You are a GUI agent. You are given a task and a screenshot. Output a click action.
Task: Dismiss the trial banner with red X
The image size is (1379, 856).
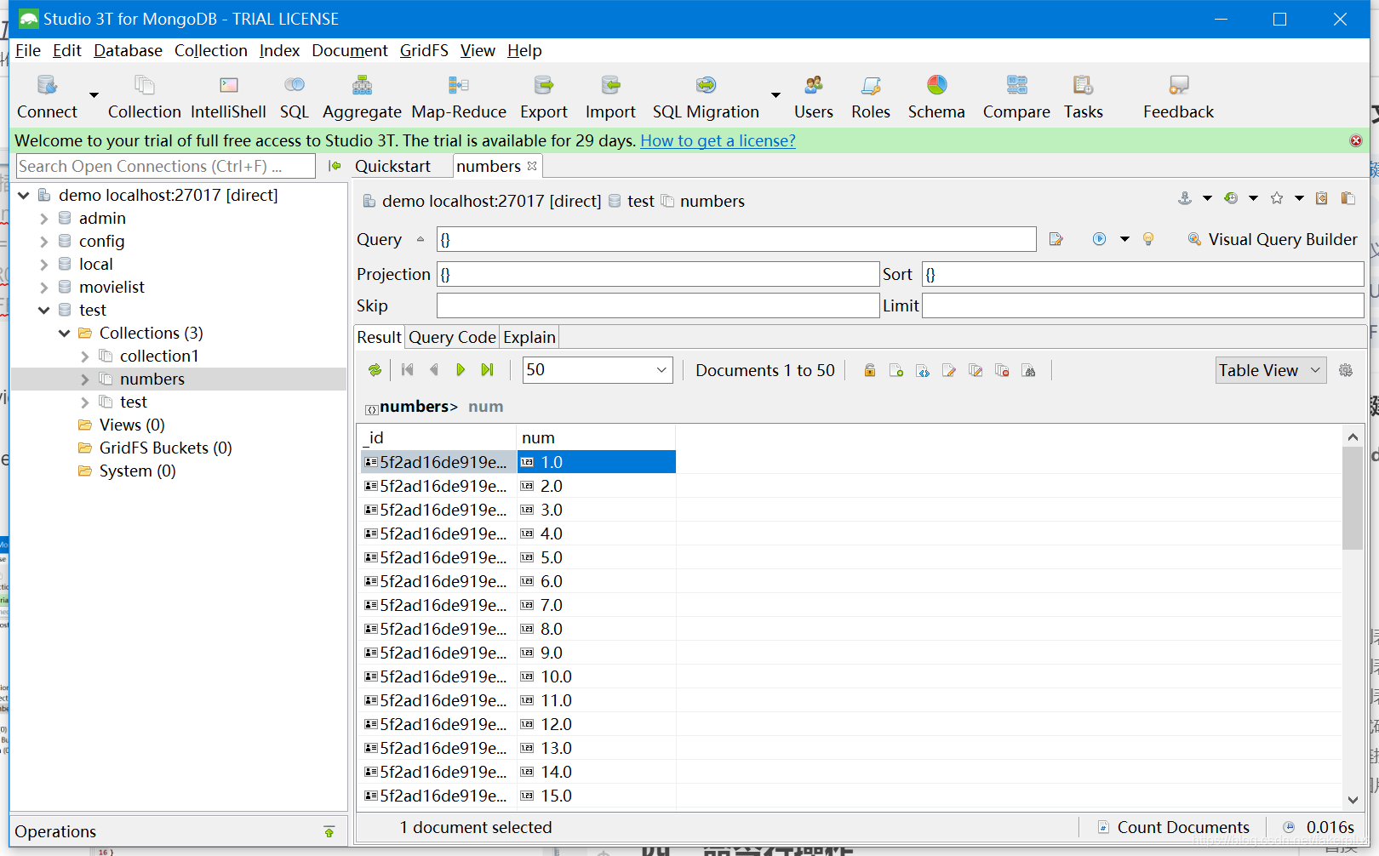[1356, 140]
